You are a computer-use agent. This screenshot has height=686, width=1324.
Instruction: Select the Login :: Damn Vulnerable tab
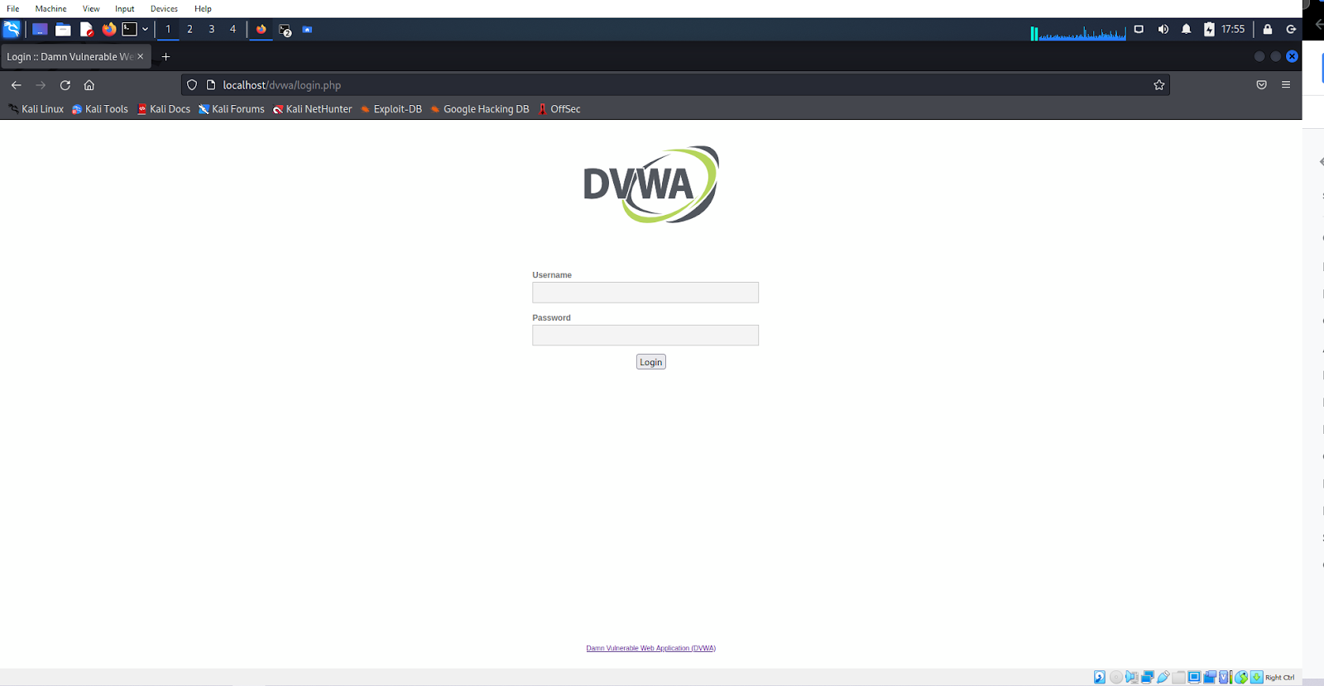pos(70,56)
